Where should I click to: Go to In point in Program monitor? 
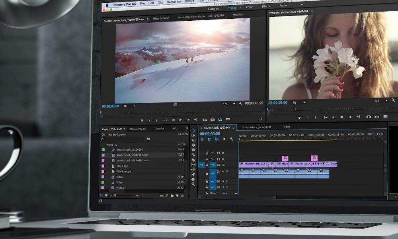tap(326, 118)
